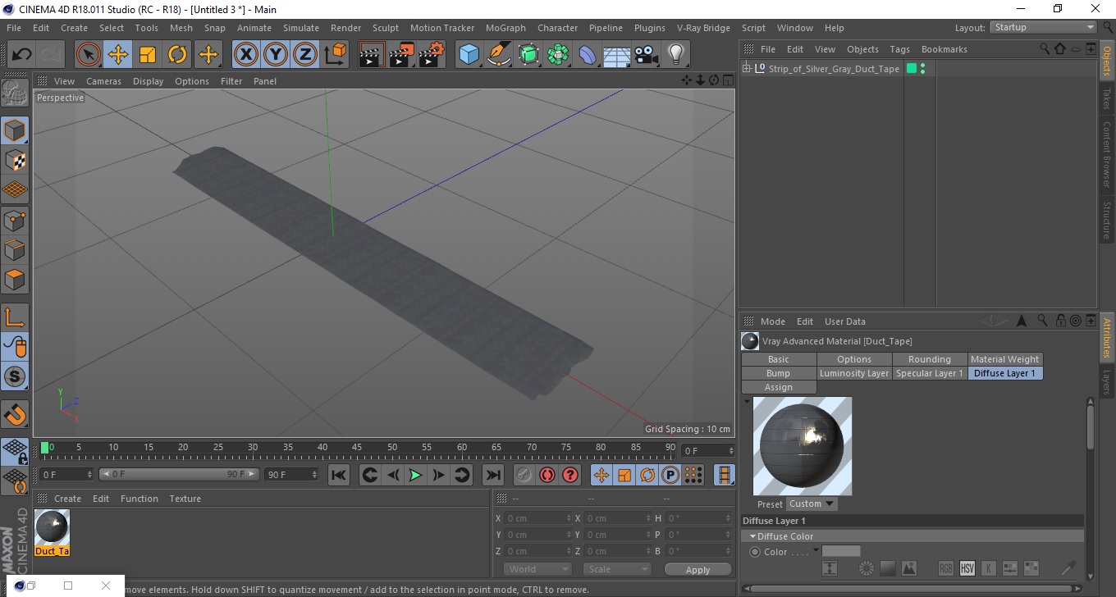Click the Apply button
This screenshot has width=1116, height=597.
click(697, 569)
